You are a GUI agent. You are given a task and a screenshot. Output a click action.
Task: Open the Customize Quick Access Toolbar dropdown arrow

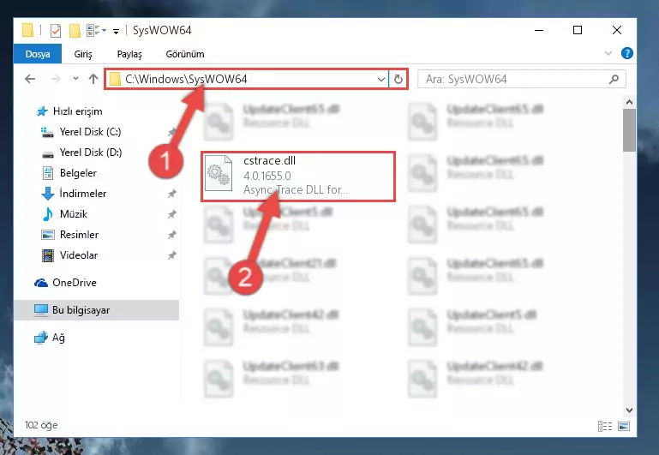pos(116,31)
